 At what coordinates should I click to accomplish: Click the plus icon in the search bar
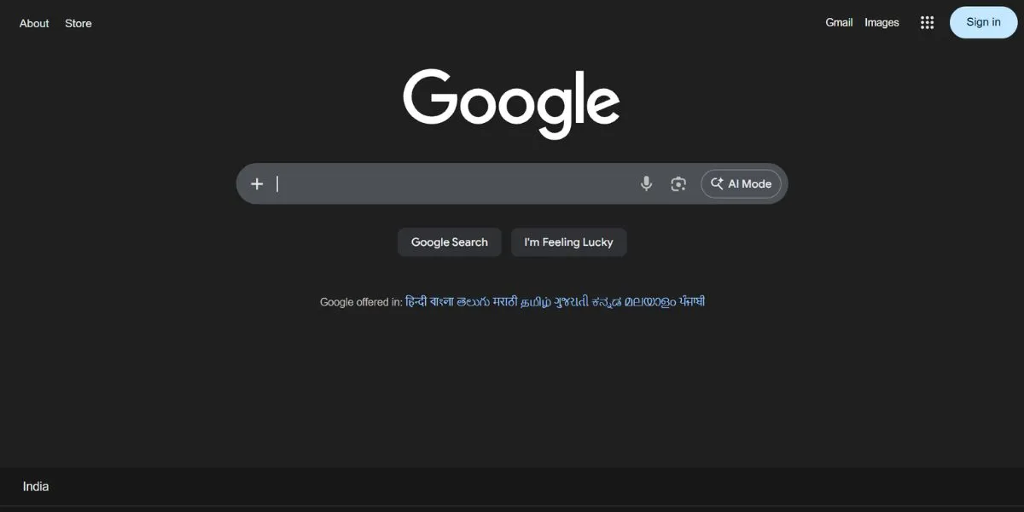tap(257, 183)
